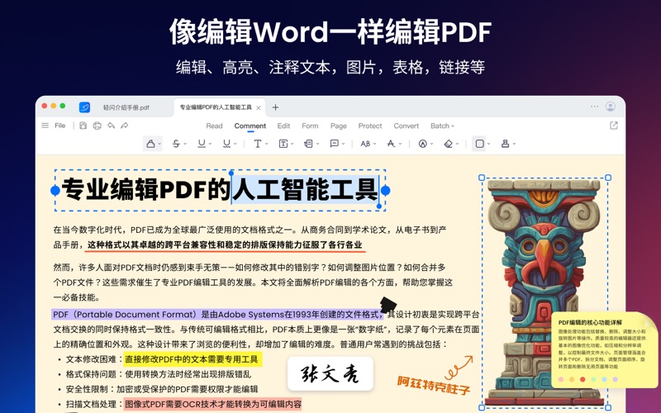Click the Save document icon
This screenshot has width=661, height=413.
click(83, 126)
